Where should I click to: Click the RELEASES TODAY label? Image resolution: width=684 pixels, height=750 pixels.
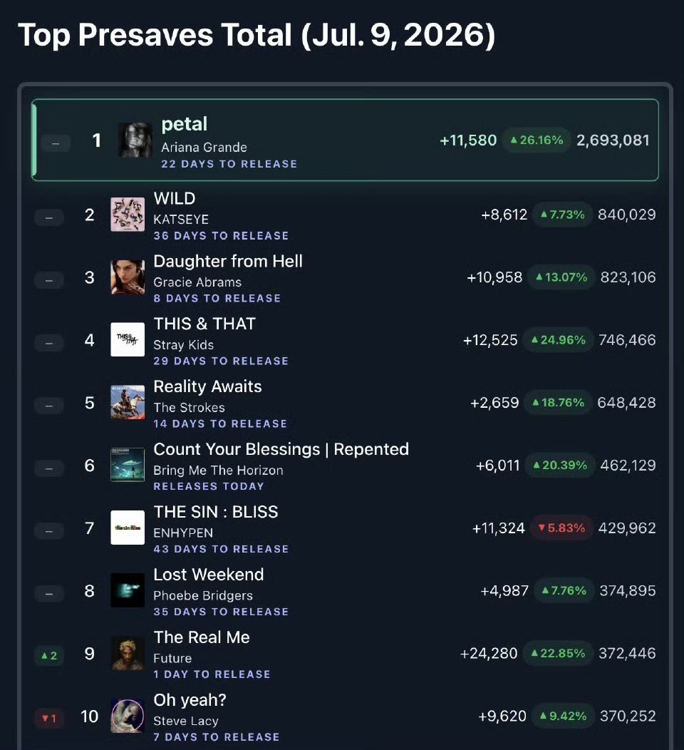pos(208,486)
